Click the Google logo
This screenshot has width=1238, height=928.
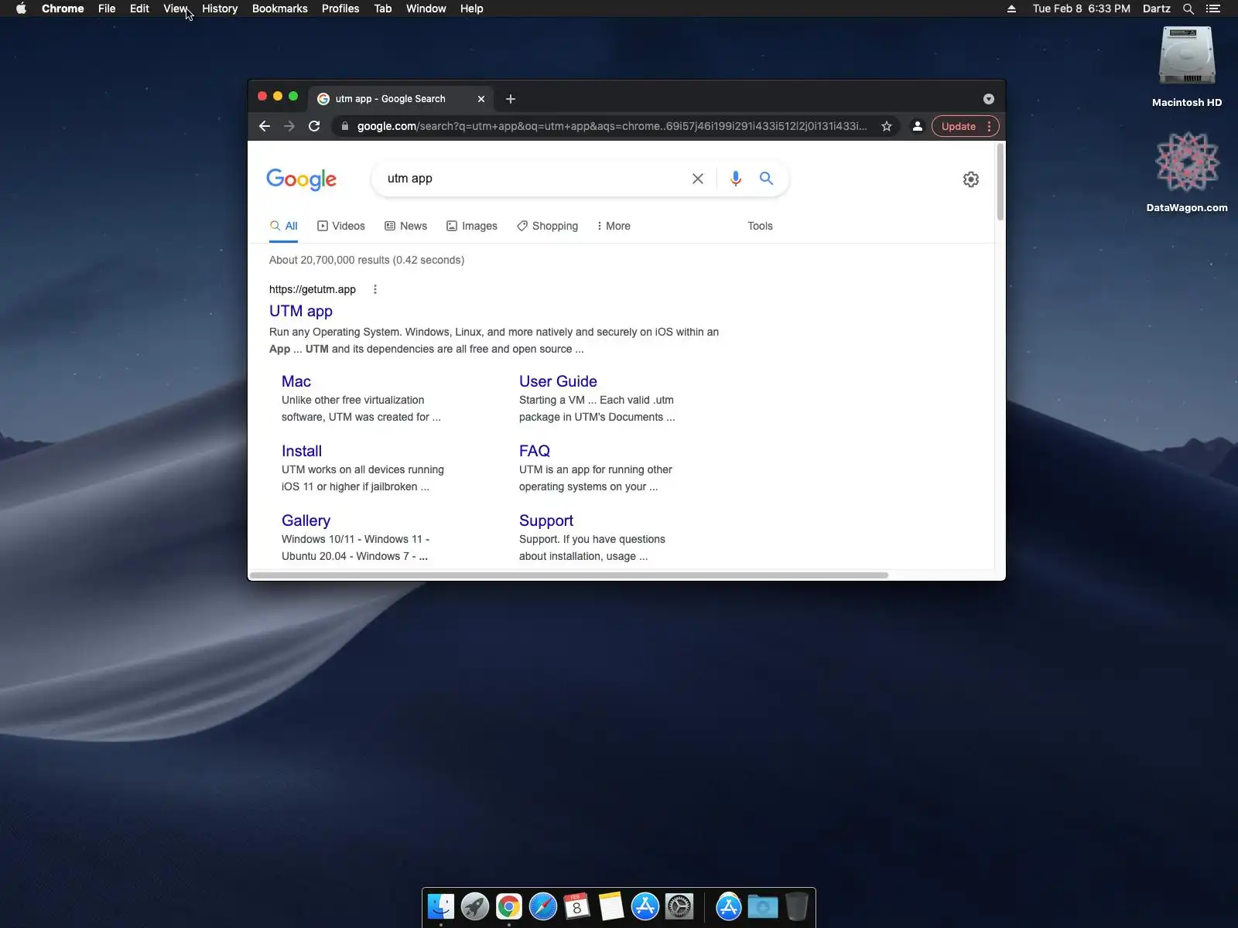302,179
